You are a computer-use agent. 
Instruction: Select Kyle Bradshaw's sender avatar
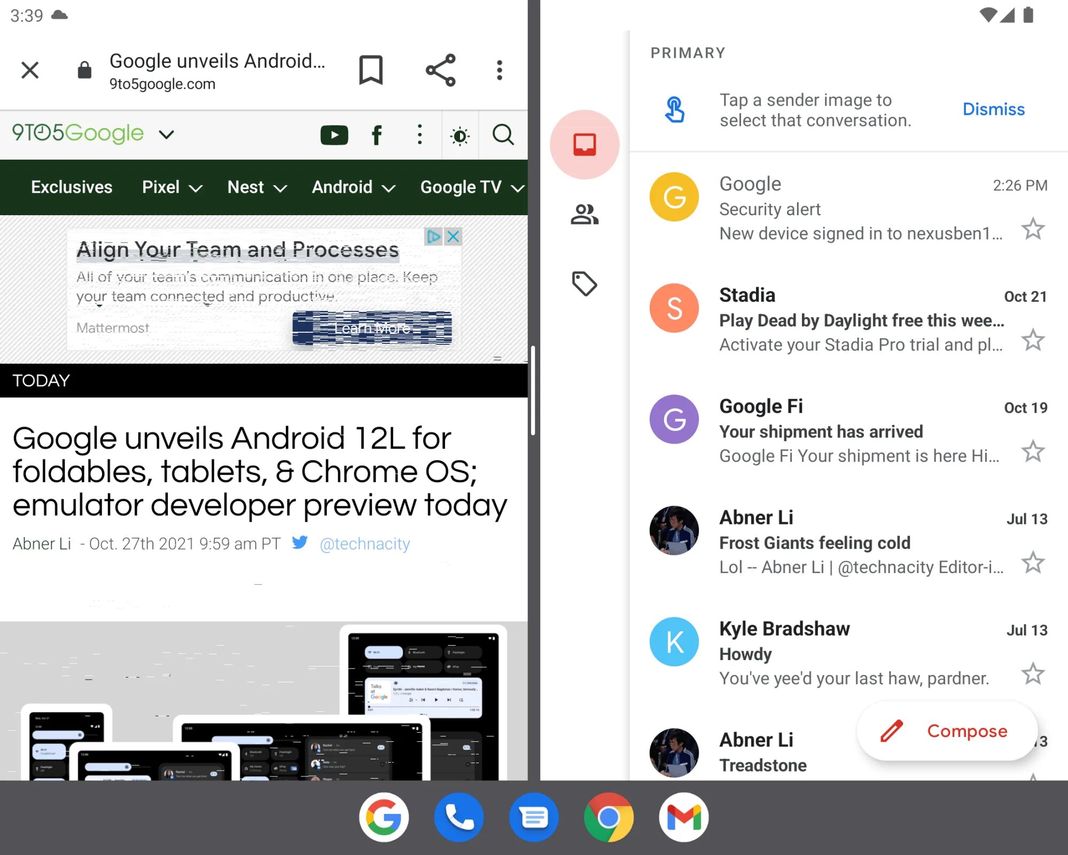pyautogui.click(x=674, y=641)
